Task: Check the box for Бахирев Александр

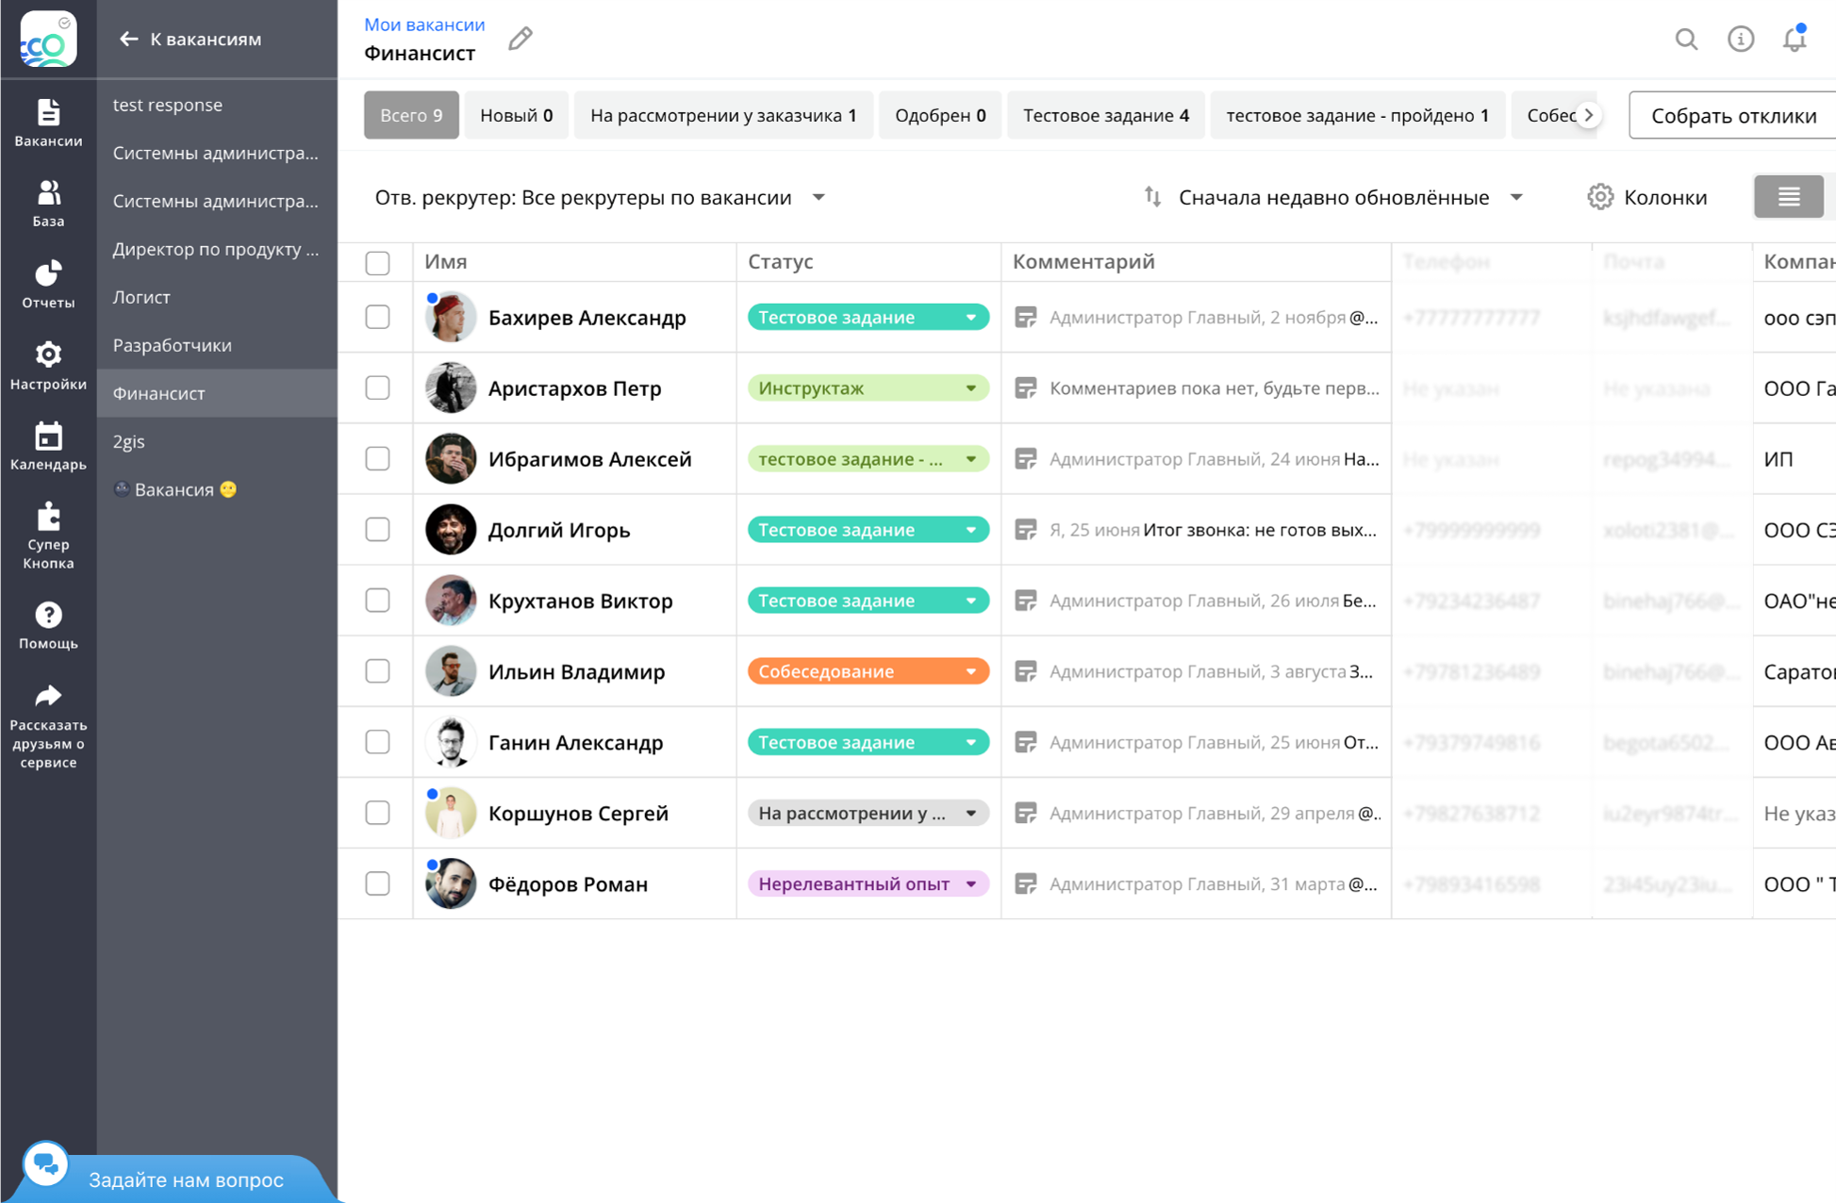Action: (x=377, y=317)
